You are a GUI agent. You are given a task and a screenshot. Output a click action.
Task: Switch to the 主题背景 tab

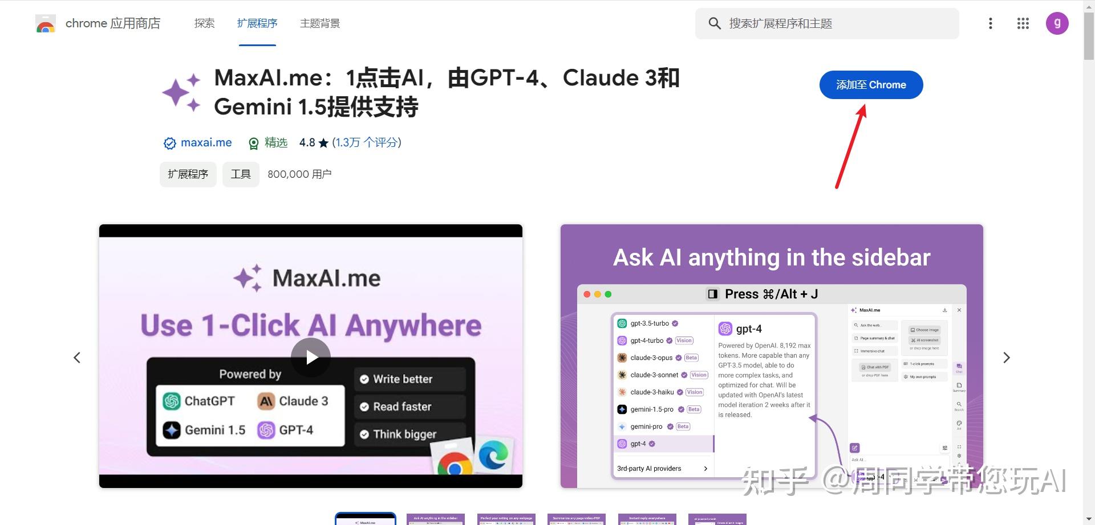coord(320,23)
